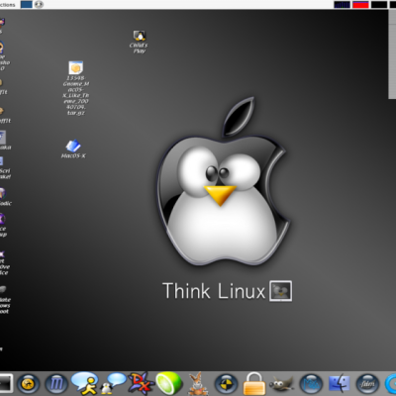
Task: Click the yellow clock dock icon
Action: pyautogui.click(x=29, y=384)
